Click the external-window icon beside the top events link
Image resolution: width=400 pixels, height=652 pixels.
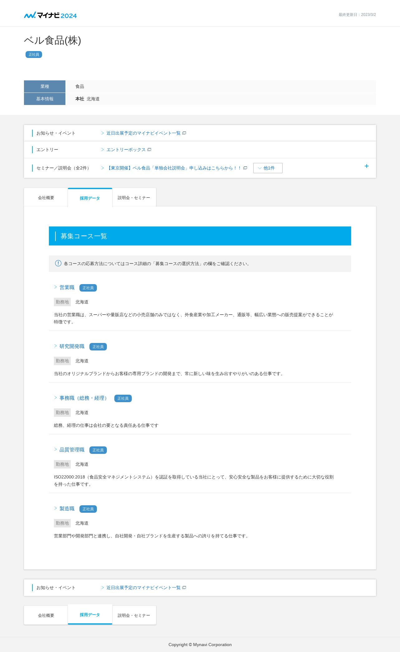coord(184,133)
